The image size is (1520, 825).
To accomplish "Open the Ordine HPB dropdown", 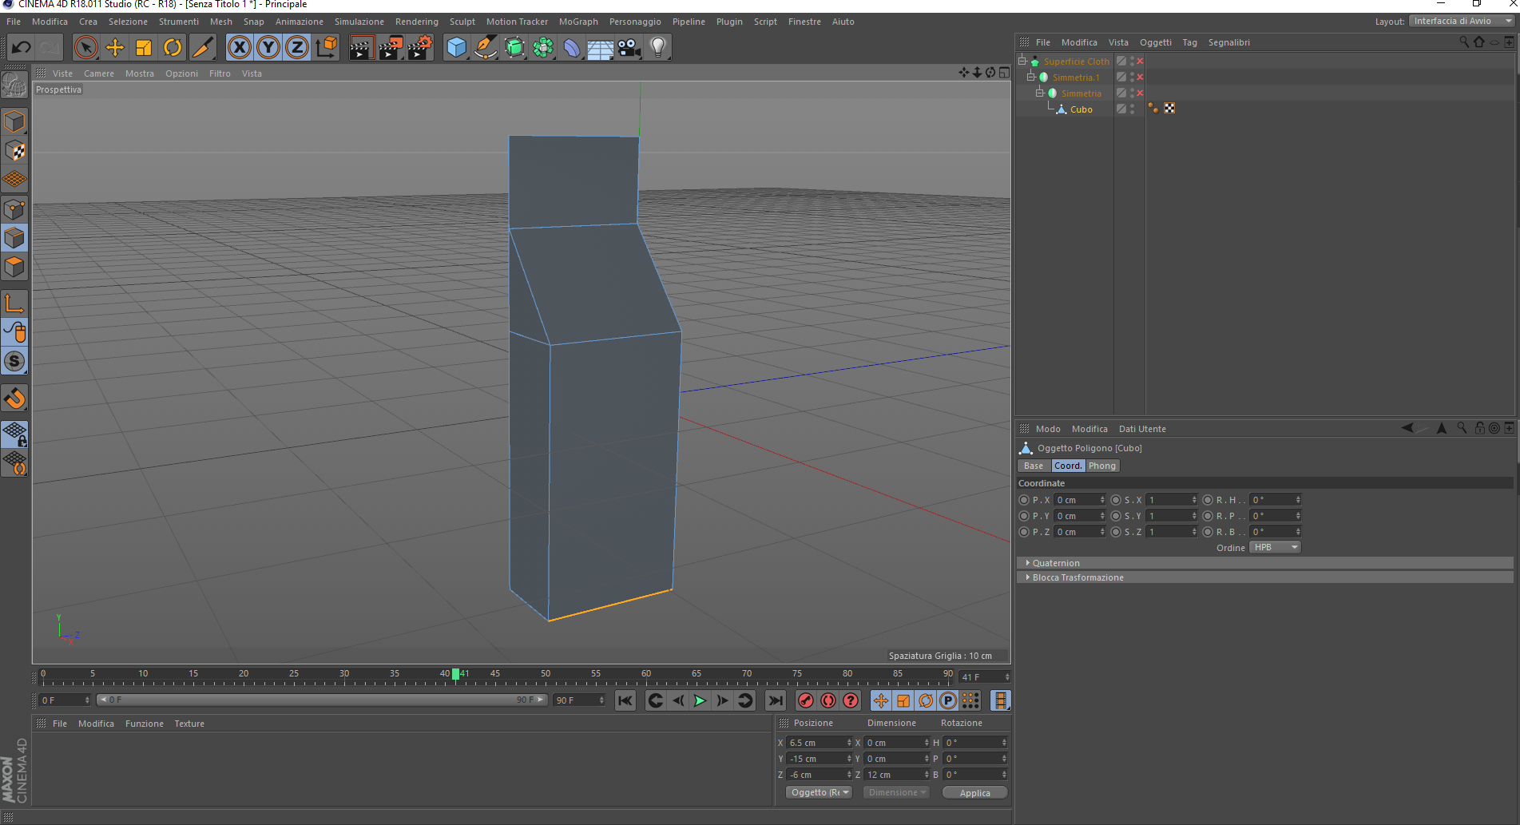I will pyautogui.click(x=1275, y=547).
